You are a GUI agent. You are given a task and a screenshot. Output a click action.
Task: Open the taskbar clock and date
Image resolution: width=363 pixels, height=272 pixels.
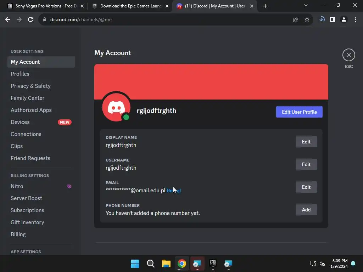coord(339,263)
